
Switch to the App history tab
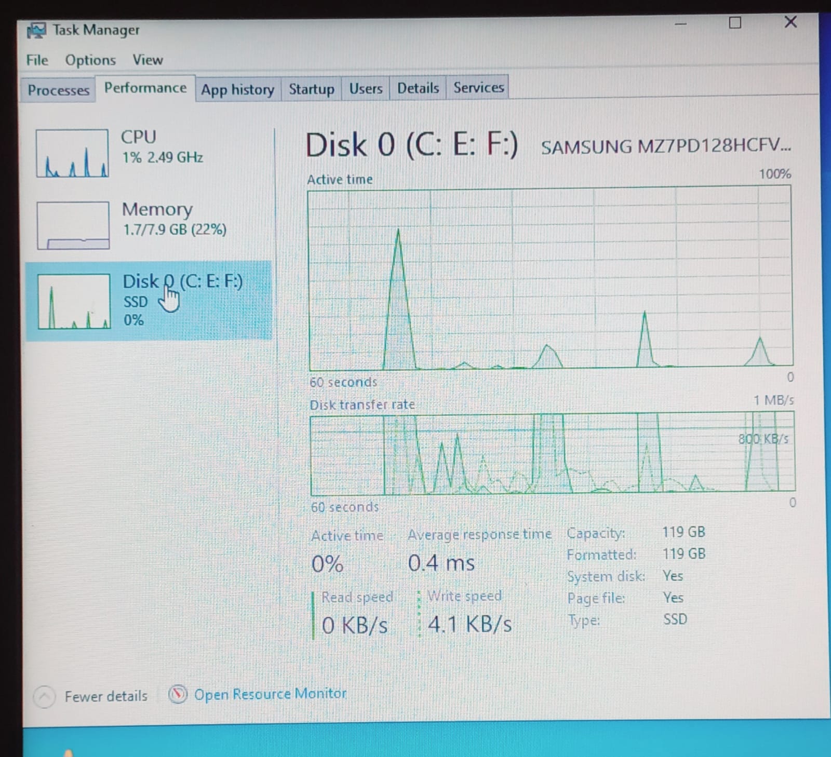237,89
